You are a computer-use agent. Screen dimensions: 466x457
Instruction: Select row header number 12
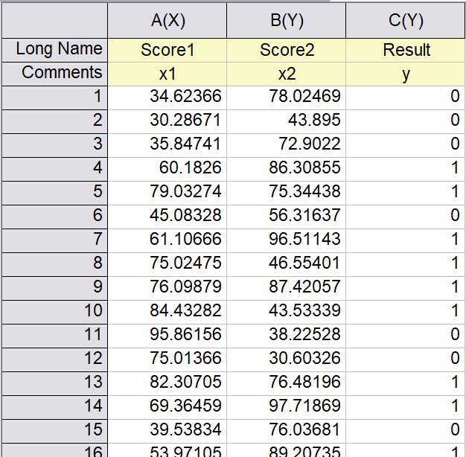click(x=54, y=359)
